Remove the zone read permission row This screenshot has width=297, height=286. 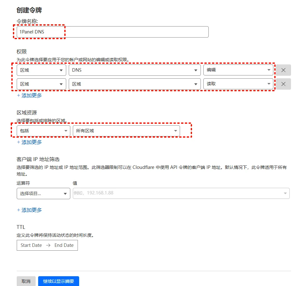[283, 84]
